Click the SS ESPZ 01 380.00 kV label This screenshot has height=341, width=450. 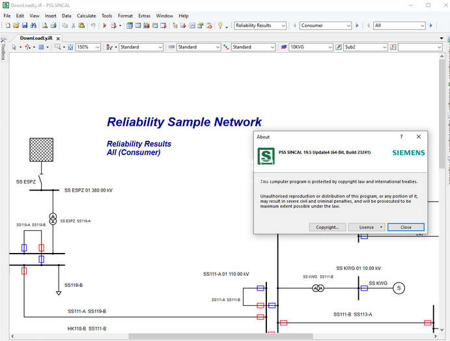click(89, 190)
